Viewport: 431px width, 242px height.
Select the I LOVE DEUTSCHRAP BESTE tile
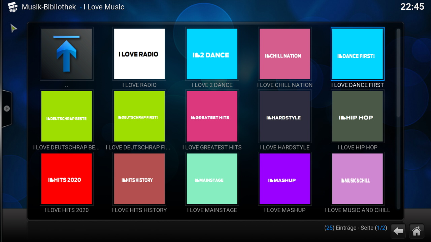click(66, 116)
